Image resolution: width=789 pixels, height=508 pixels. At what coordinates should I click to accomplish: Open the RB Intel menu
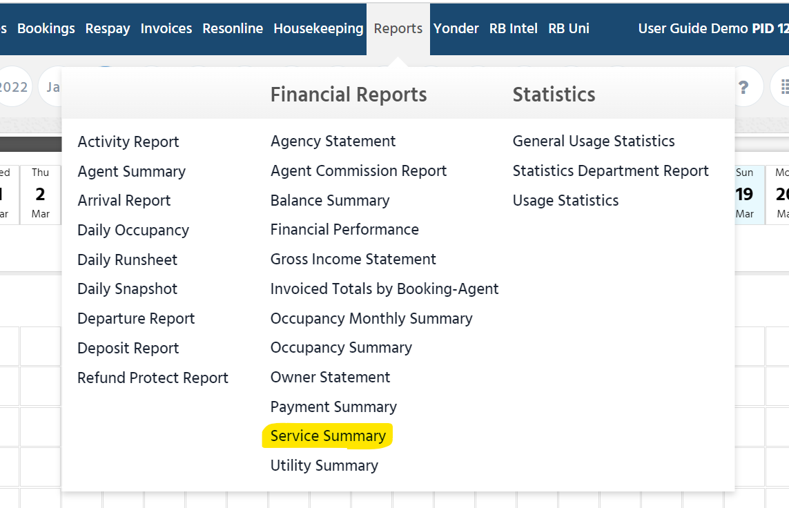pyautogui.click(x=513, y=29)
